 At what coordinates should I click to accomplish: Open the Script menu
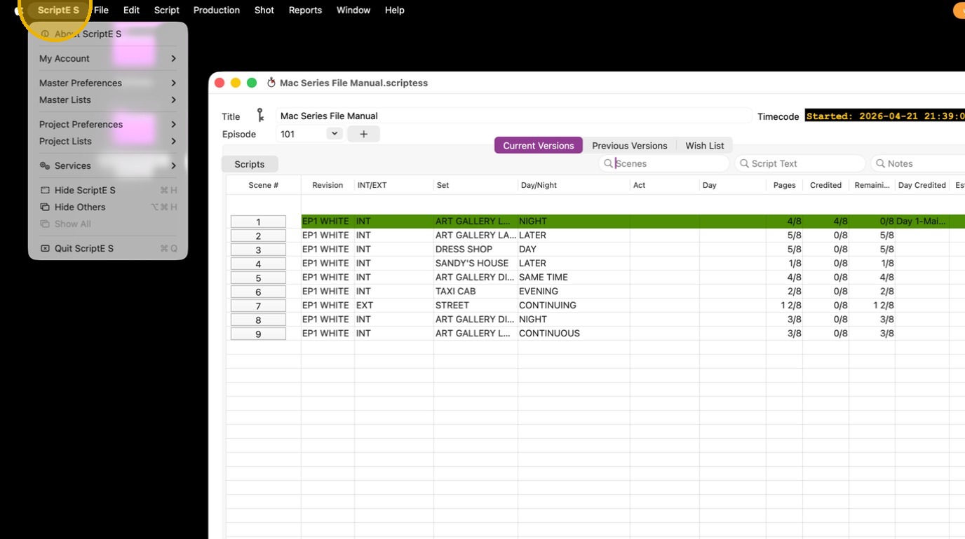click(x=167, y=10)
